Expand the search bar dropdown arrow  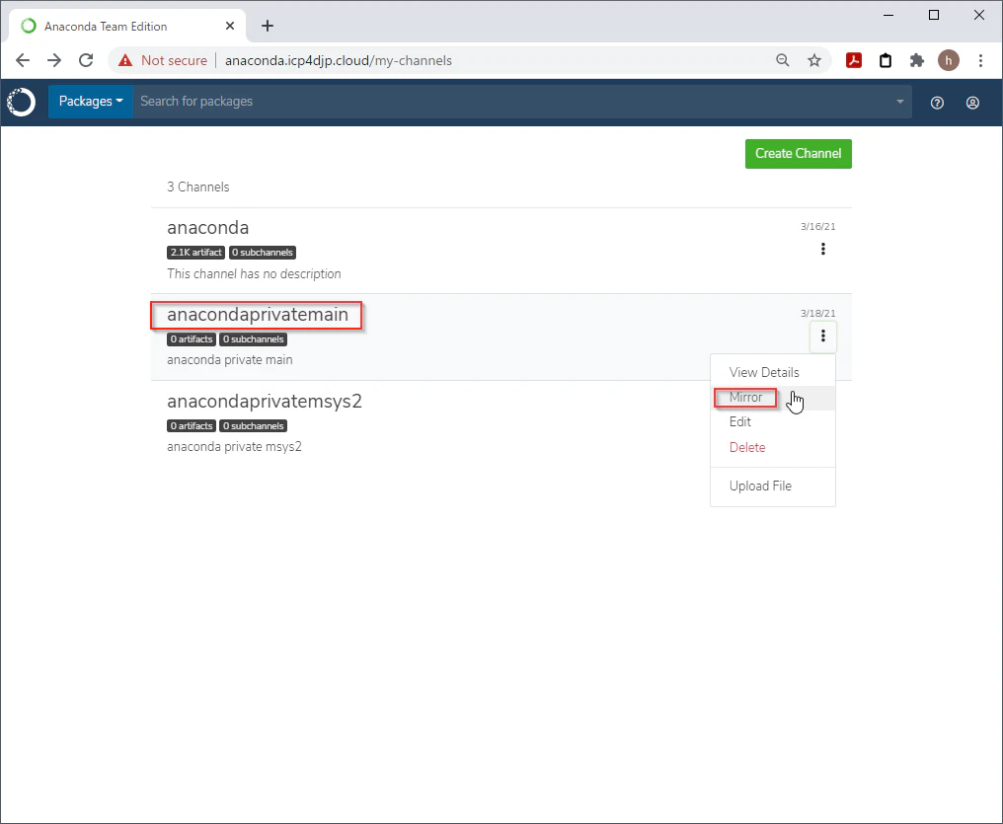pos(900,101)
